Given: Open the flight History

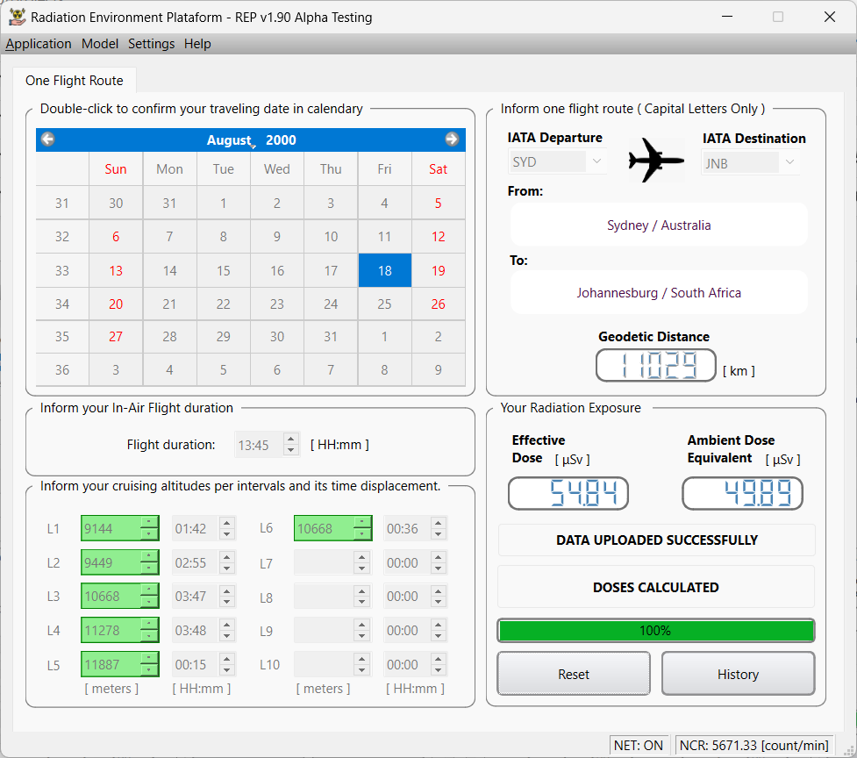Looking at the screenshot, I should point(738,674).
